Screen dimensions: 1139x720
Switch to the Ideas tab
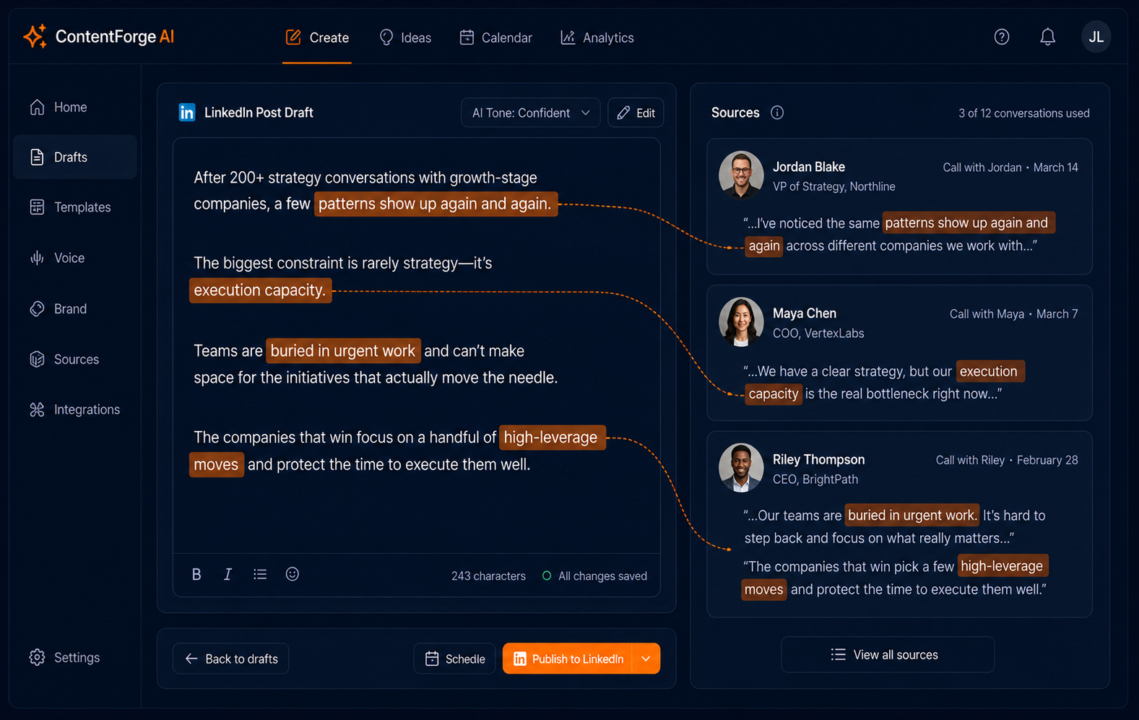(x=405, y=38)
